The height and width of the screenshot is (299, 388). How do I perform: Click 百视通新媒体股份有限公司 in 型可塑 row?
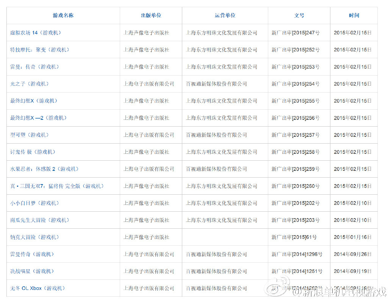(216, 135)
